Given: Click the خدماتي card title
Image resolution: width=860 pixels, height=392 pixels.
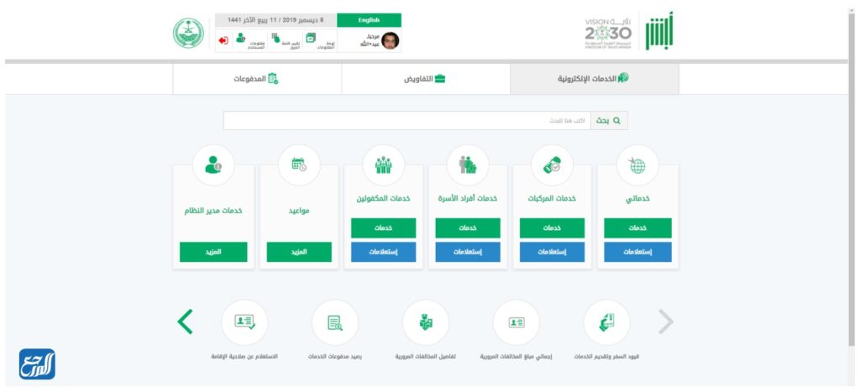Looking at the screenshot, I should click(638, 199).
